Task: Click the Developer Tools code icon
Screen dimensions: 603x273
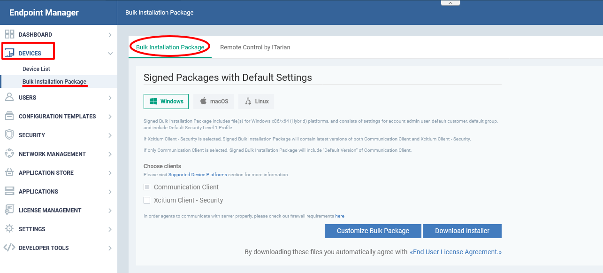Action: (8, 248)
